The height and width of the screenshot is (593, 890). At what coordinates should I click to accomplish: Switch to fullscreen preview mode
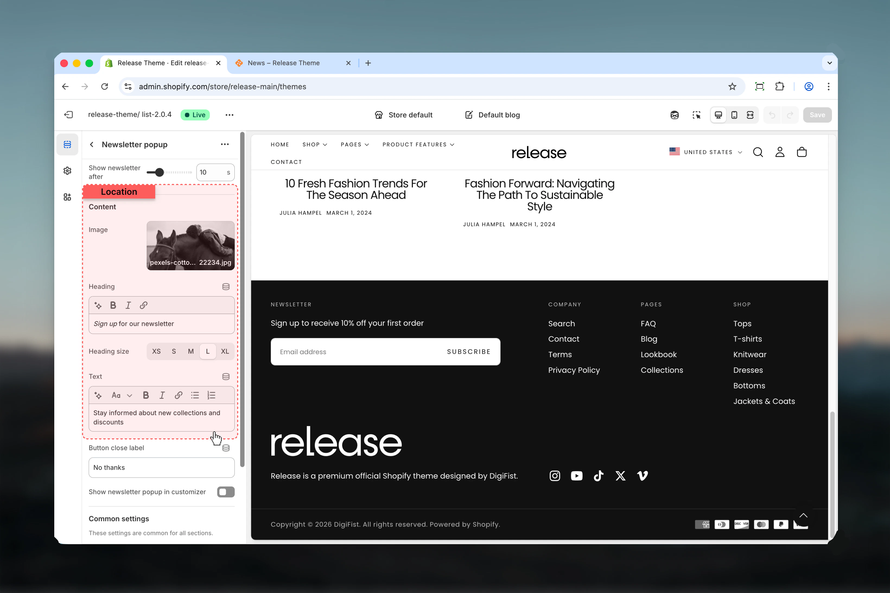(x=750, y=115)
